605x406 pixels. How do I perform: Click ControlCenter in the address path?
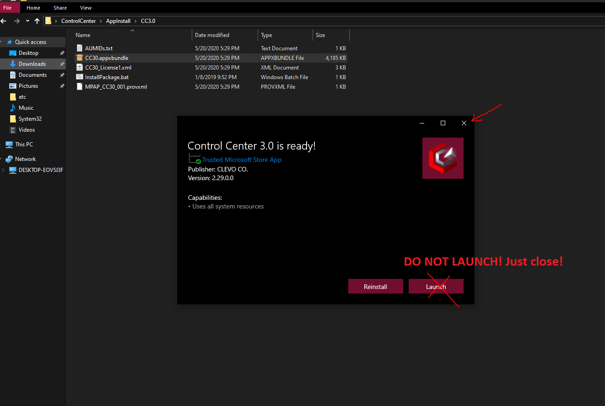coord(78,21)
